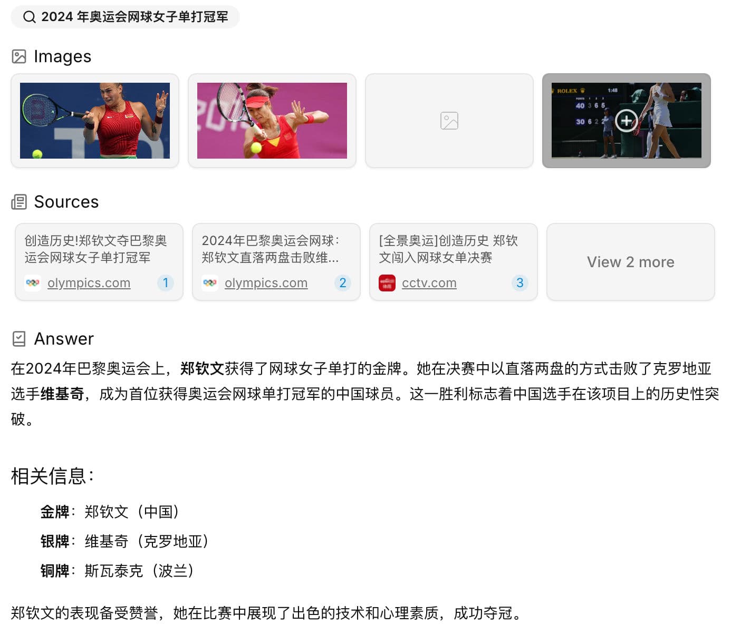Open first olympics.com source link
Viewport: 731px width, 625px height.
pos(89,283)
